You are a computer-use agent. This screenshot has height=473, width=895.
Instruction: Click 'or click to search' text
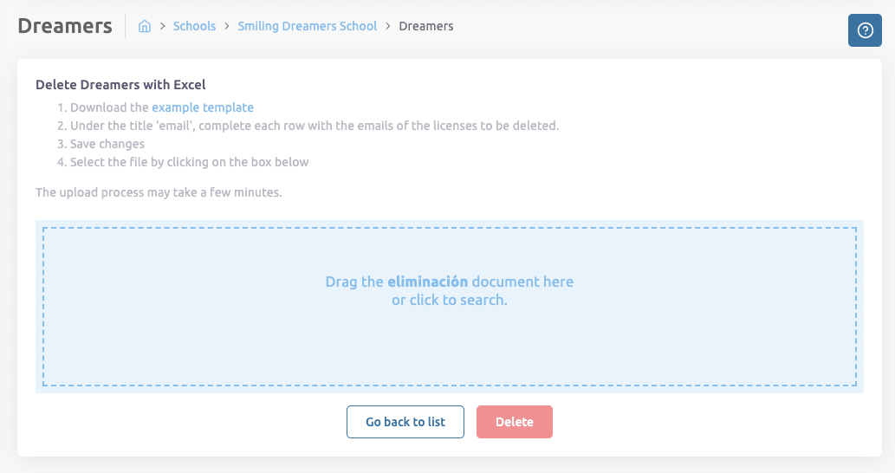[x=449, y=300]
